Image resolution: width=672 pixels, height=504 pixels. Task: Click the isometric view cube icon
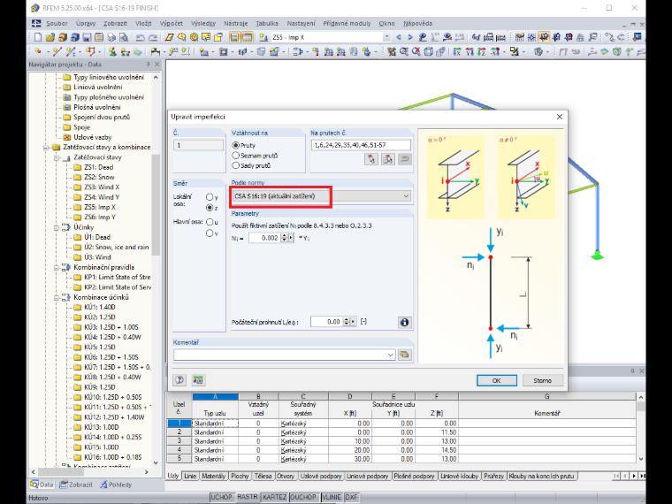pos(429,52)
